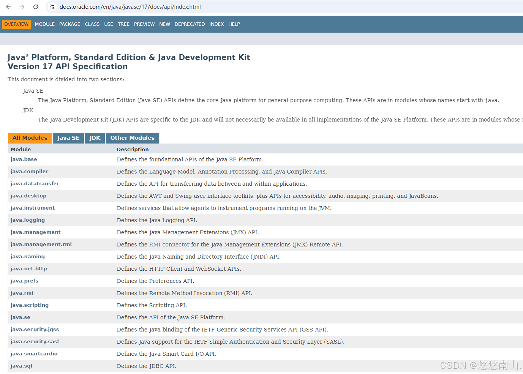
Task: Select the All Modules tab
Action: [29, 138]
